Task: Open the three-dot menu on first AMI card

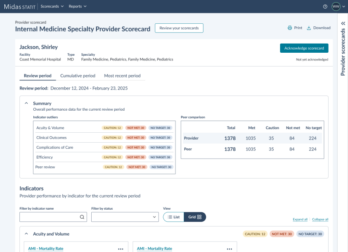Action: (121, 249)
